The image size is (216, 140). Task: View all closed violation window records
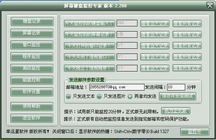tap(187, 57)
